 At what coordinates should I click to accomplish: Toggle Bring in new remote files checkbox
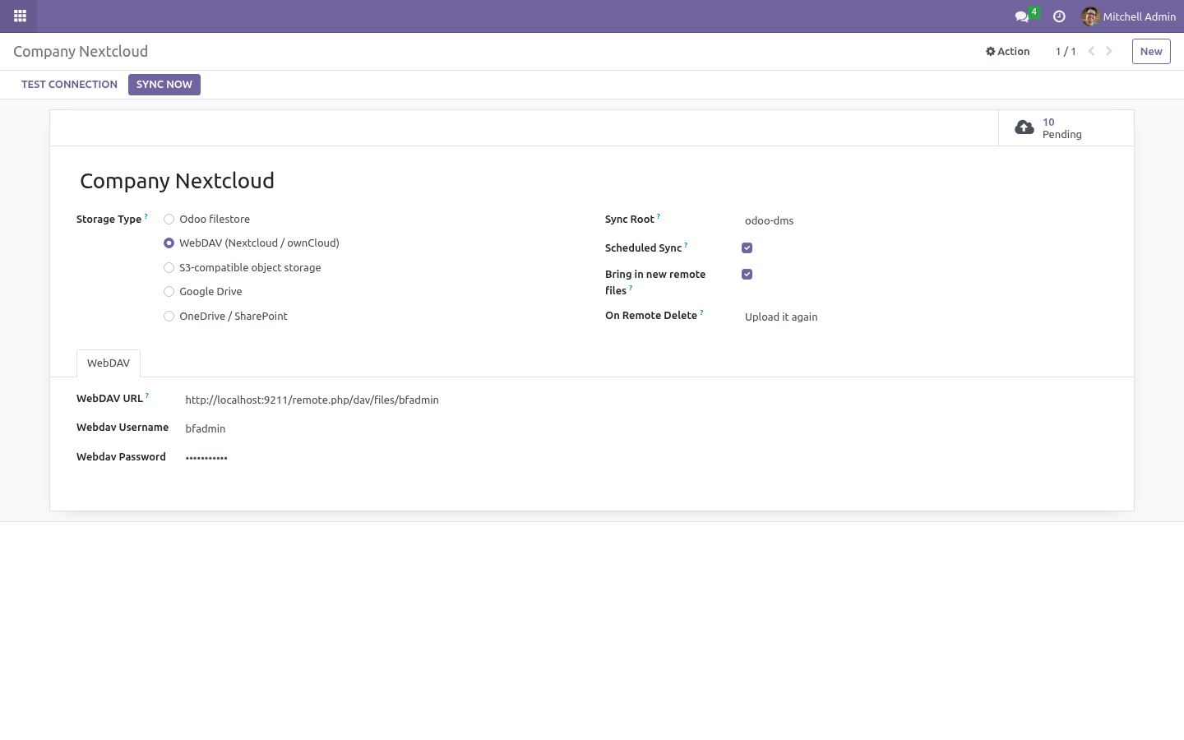[x=747, y=274]
